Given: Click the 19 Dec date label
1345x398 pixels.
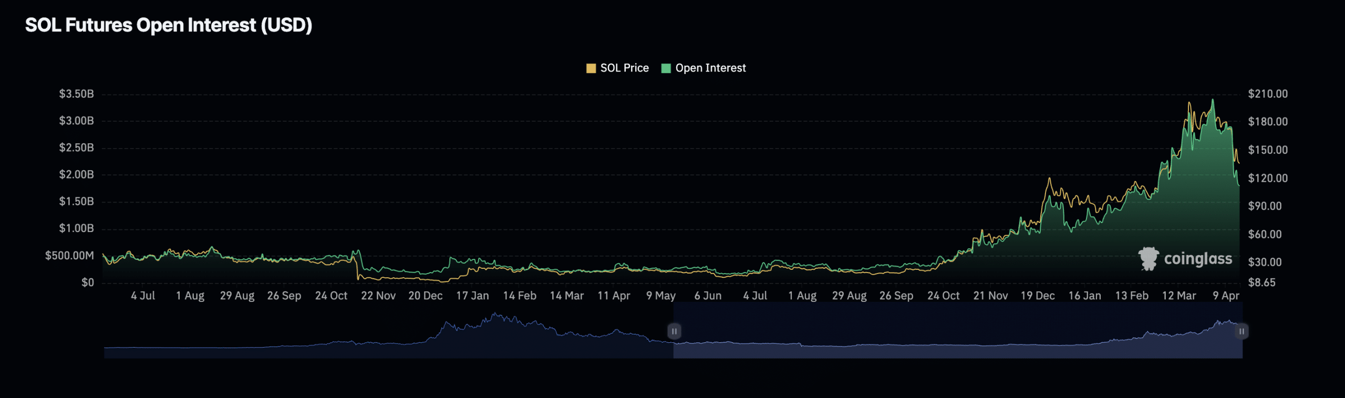Looking at the screenshot, I should [x=1038, y=296].
